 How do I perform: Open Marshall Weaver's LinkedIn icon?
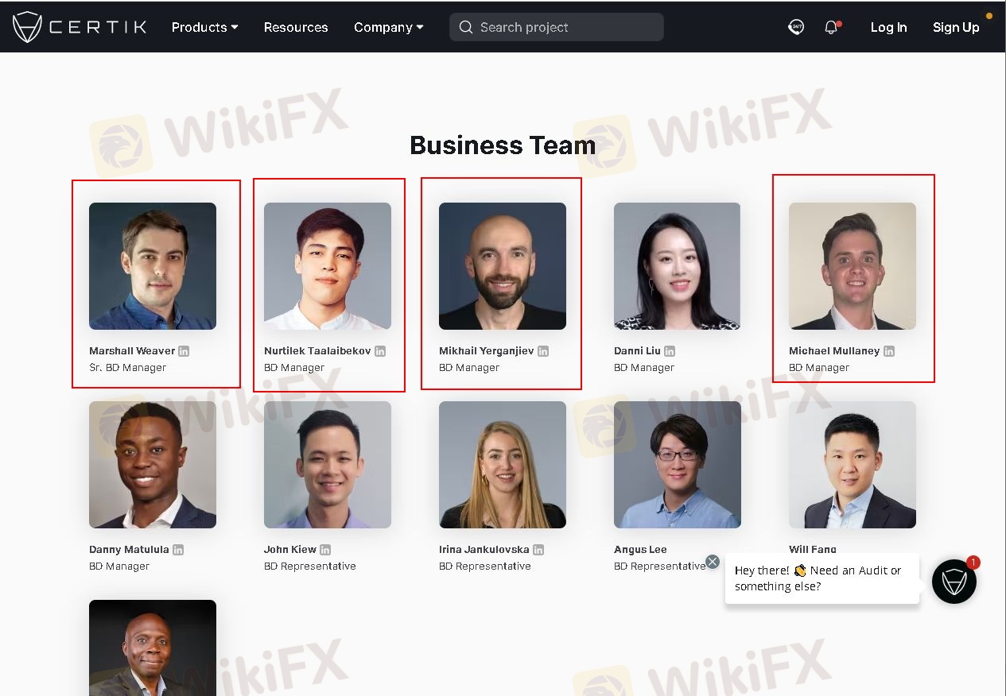pyautogui.click(x=184, y=351)
